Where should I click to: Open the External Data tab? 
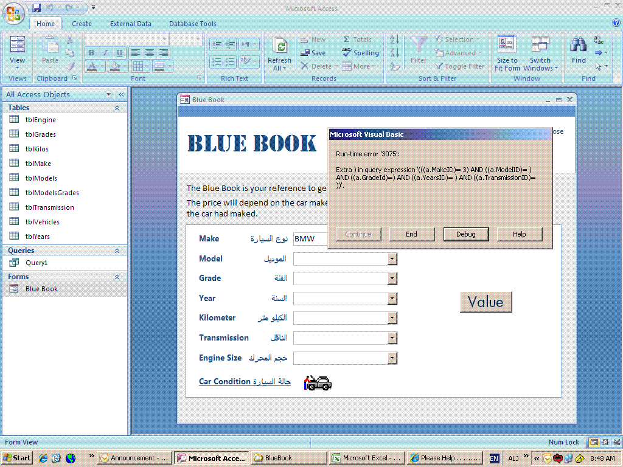click(x=131, y=24)
